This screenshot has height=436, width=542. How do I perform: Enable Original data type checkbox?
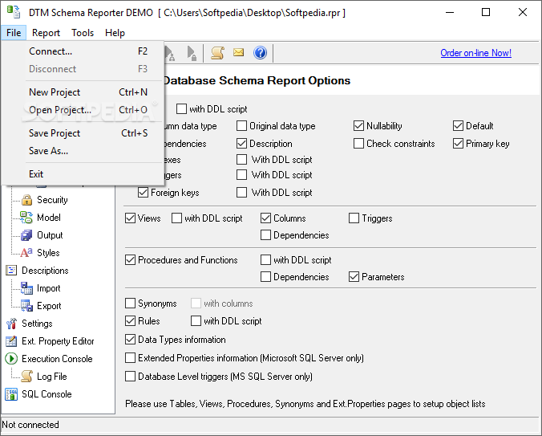241,126
